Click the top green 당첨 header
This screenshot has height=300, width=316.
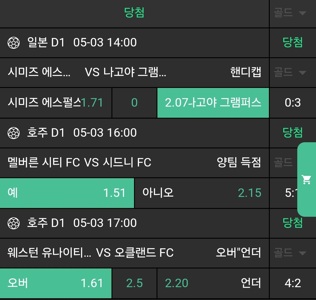[134, 13]
